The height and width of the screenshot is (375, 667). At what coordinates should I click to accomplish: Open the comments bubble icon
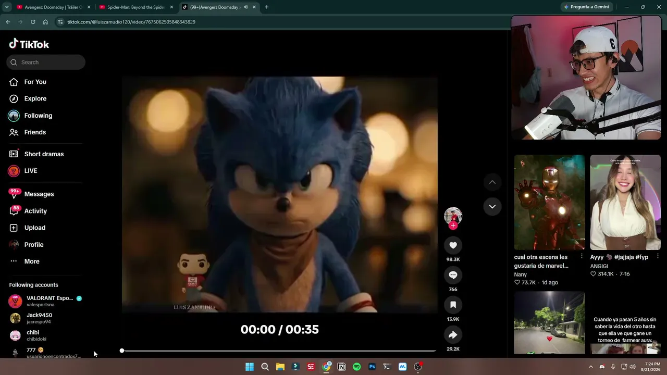pos(453,275)
